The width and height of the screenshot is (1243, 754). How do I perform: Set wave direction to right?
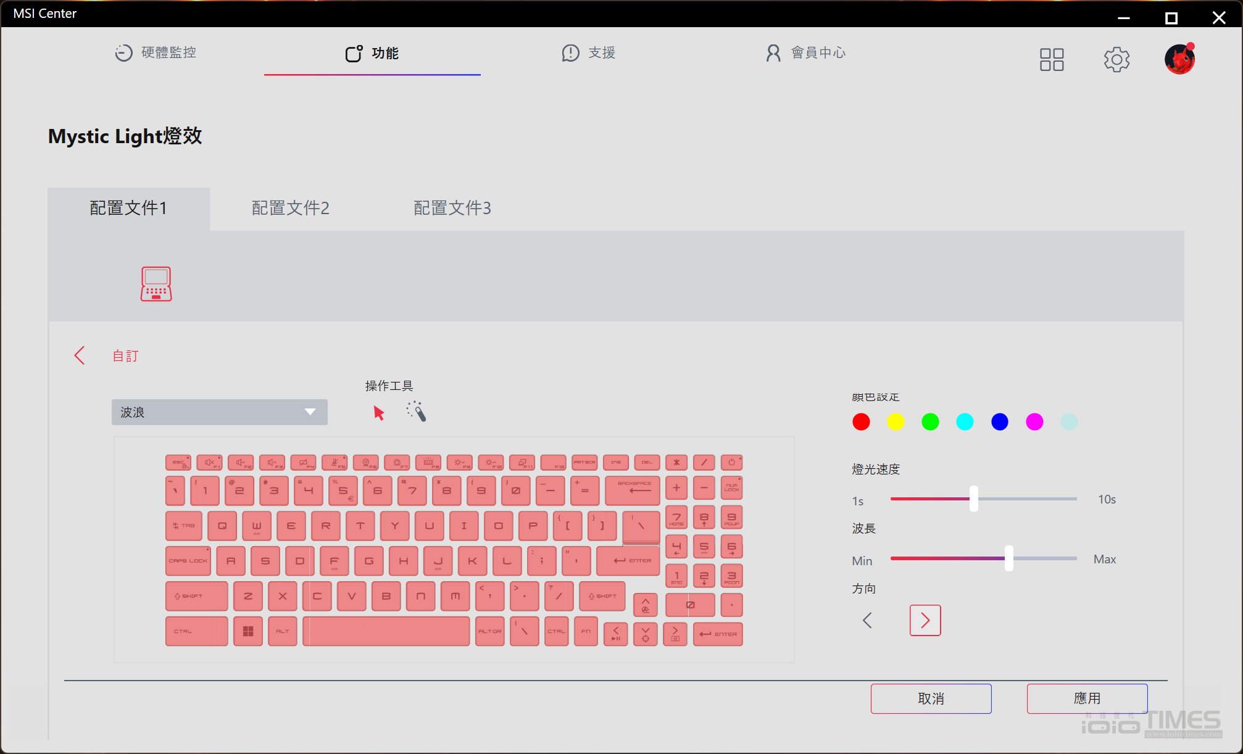(x=925, y=620)
